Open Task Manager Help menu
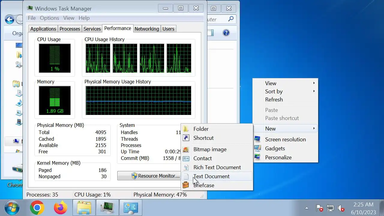 (x=84, y=18)
